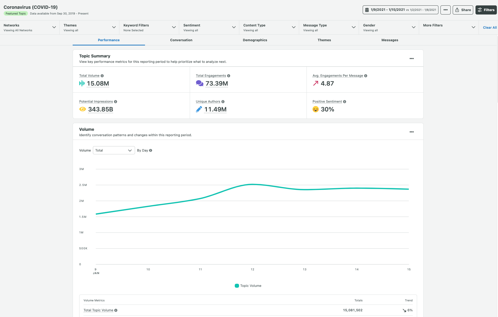Click the Clear All filters link
Image resolution: width=498 pixels, height=317 pixels.
coord(489,28)
